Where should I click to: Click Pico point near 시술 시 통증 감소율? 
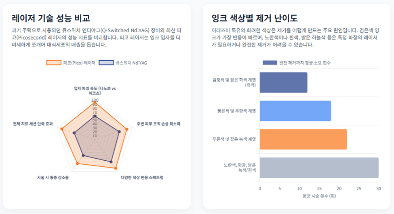[78, 164]
